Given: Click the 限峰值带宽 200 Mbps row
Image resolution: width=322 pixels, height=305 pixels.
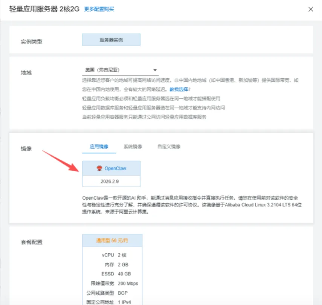Looking at the screenshot, I should [114, 284].
